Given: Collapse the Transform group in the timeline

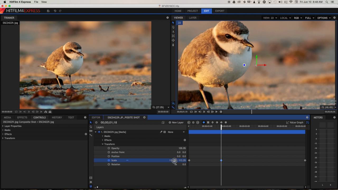Looking at the screenshot, I should tap(103, 144).
